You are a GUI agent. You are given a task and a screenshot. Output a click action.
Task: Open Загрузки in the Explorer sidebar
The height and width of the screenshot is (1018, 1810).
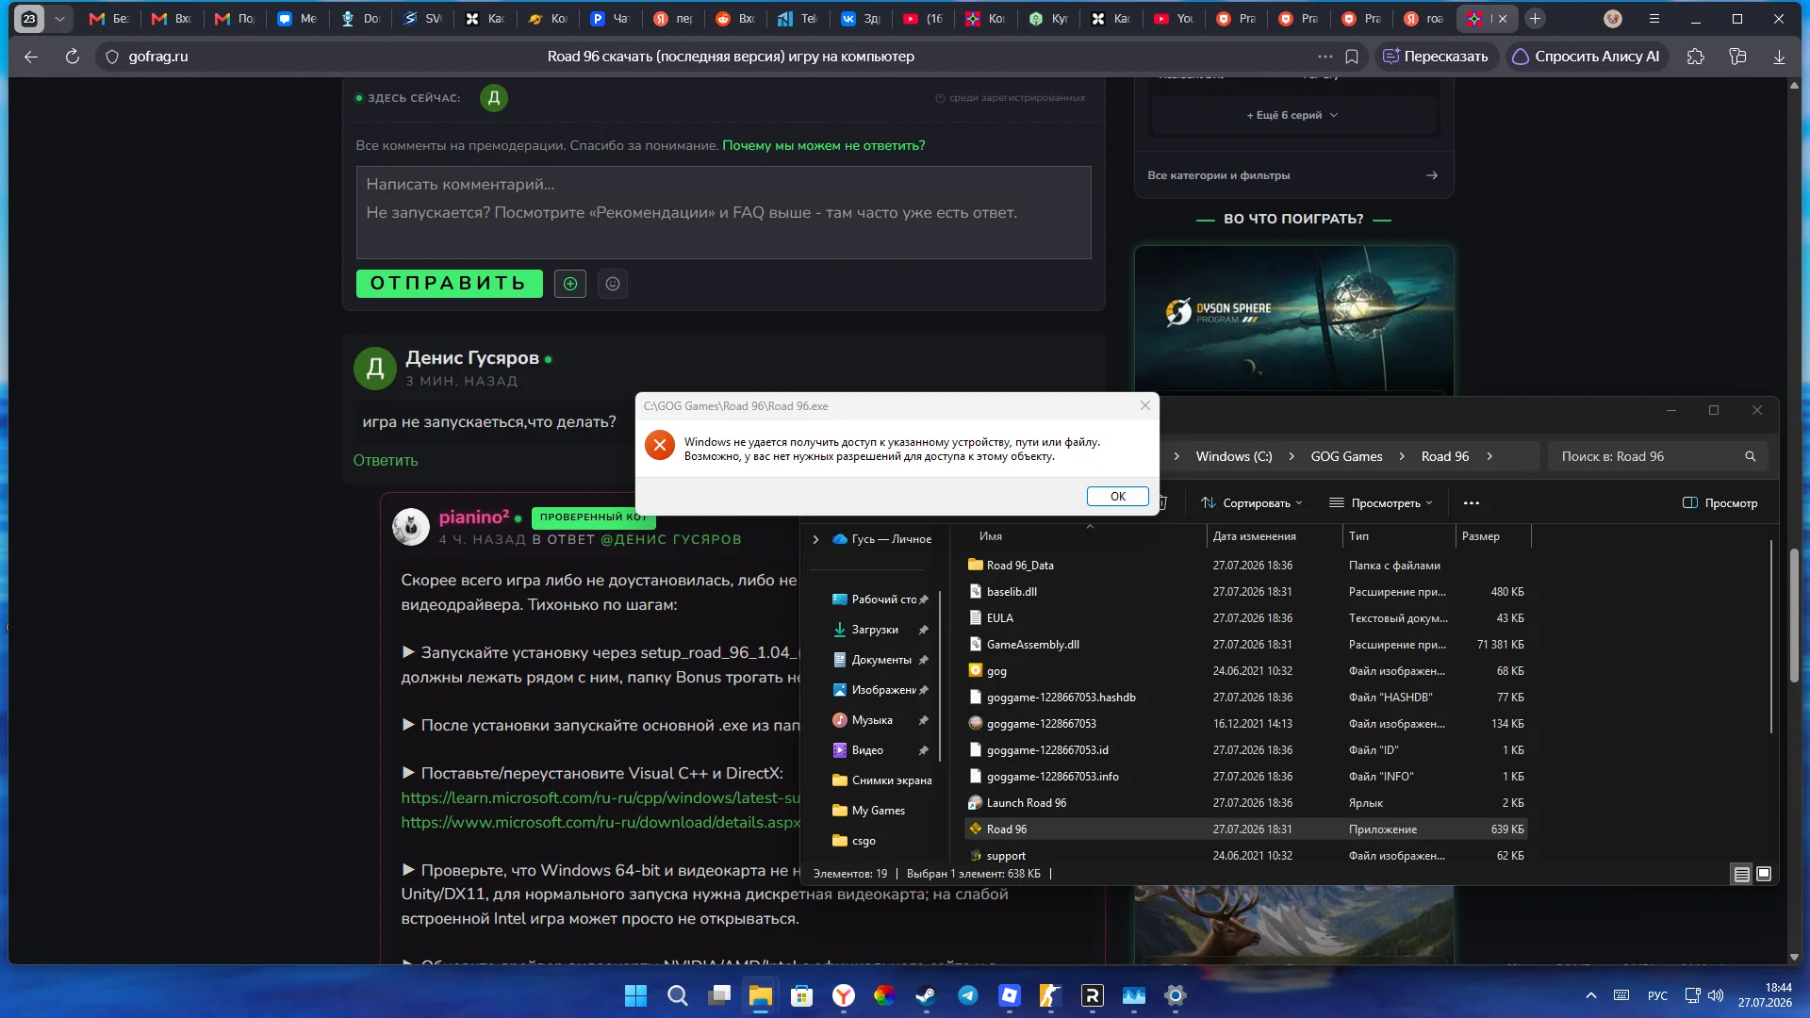[x=875, y=630]
